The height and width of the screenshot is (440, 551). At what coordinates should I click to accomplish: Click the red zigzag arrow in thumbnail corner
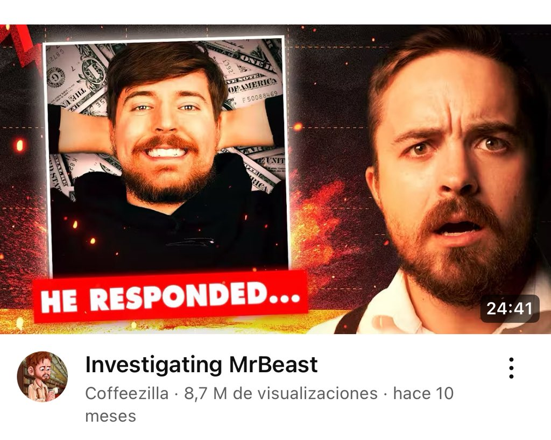20,46
